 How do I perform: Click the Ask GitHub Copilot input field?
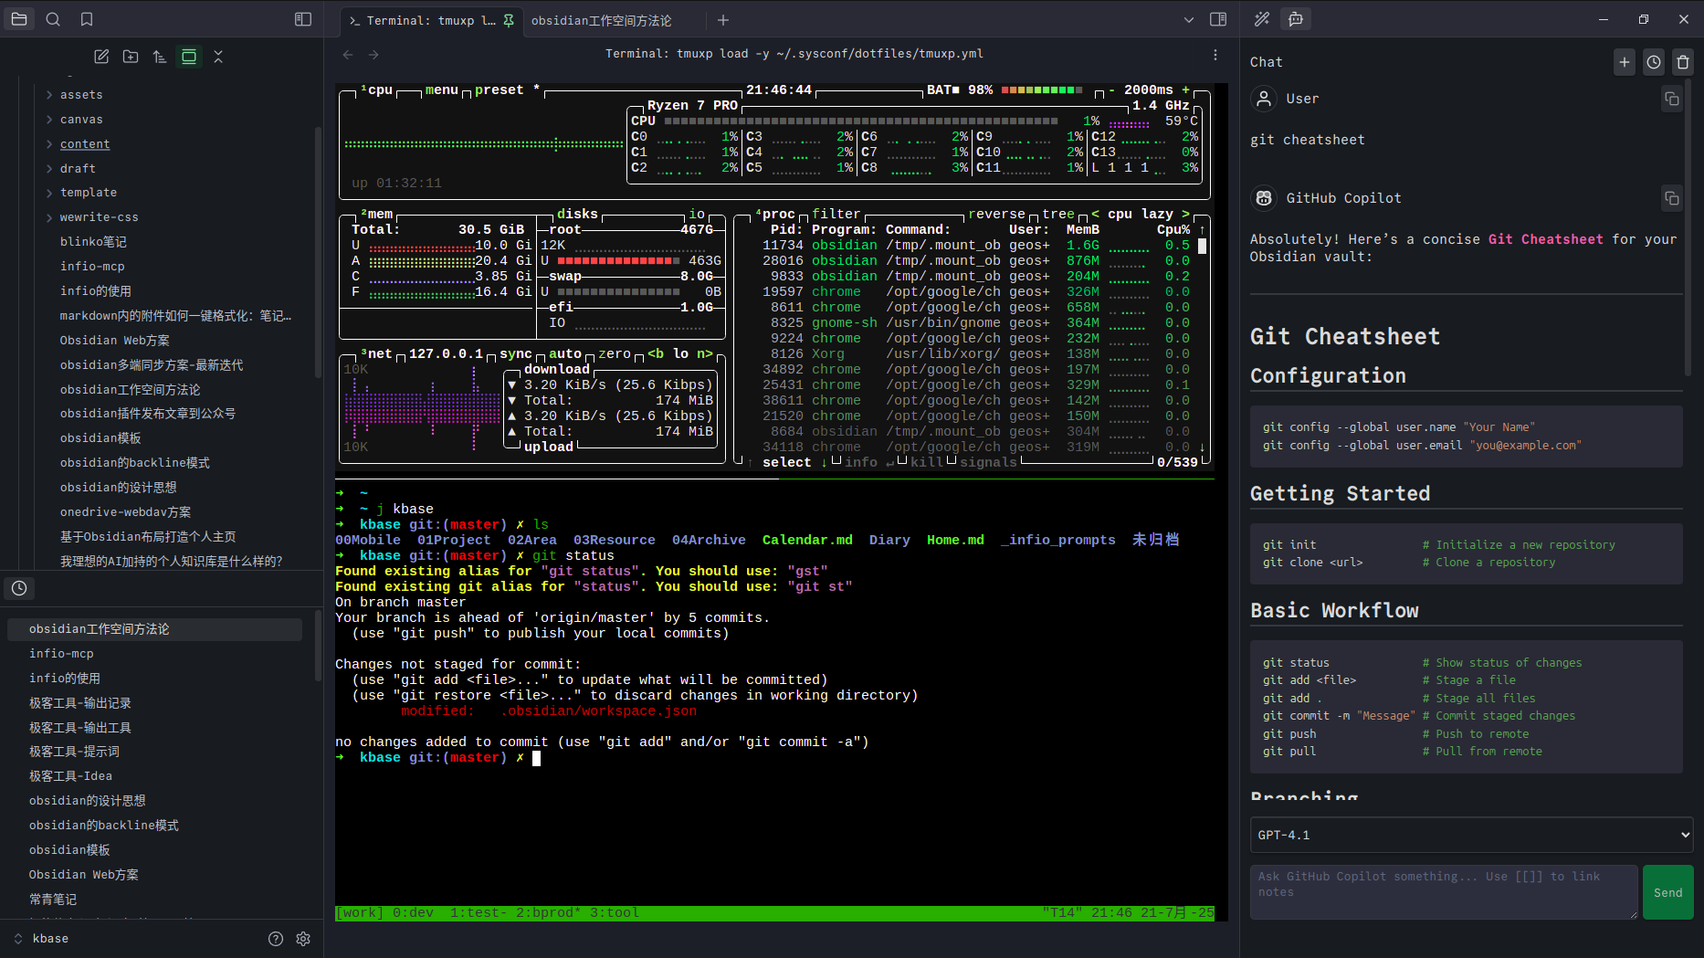click(x=1443, y=891)
